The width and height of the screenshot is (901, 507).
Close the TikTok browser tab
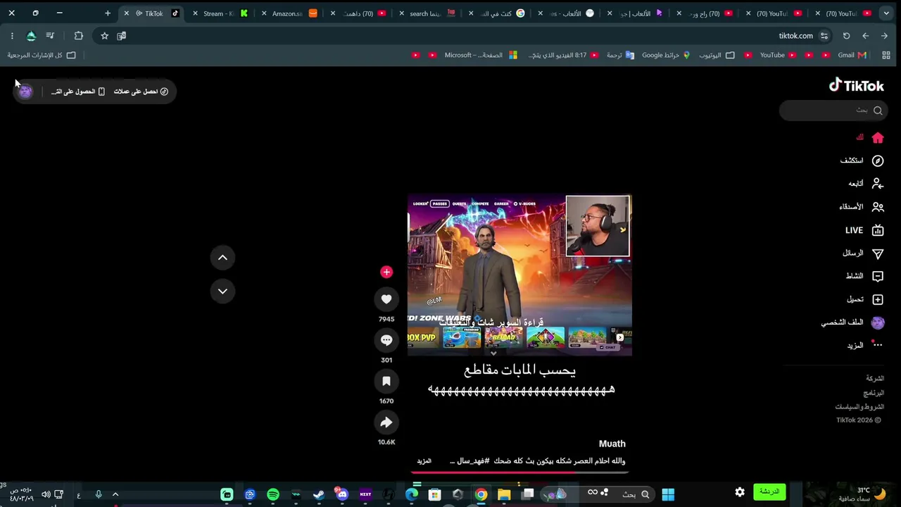[126, 13]
